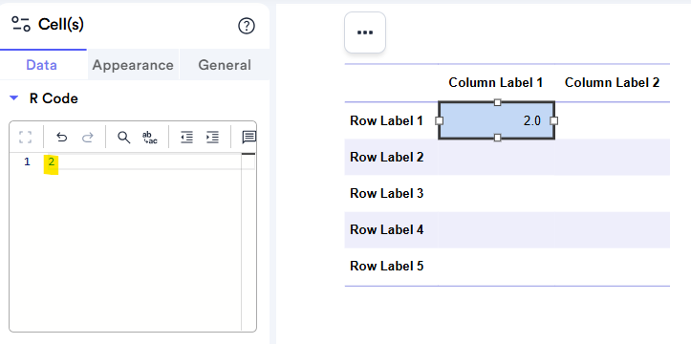Switch to the General tab
This screenshot has height=344, width=691.
click(225, 65)
